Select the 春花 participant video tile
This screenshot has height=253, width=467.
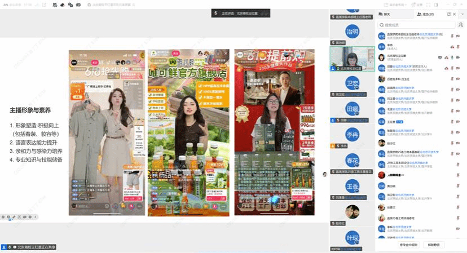(x=352, y=162)
